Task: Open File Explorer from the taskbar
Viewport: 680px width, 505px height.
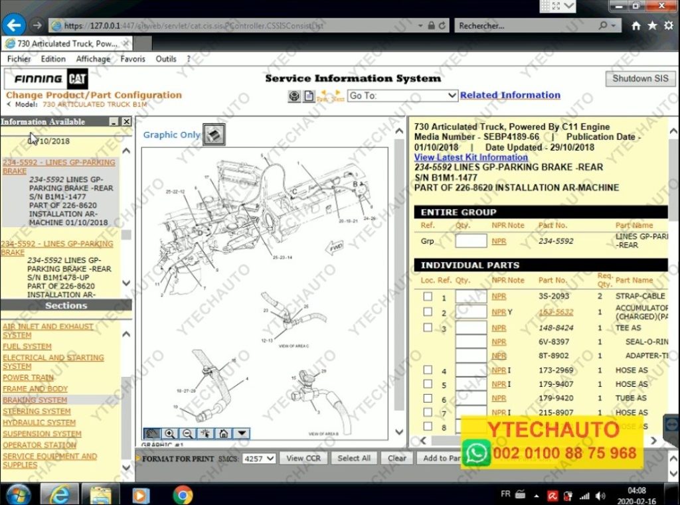Action: point(100,494)
